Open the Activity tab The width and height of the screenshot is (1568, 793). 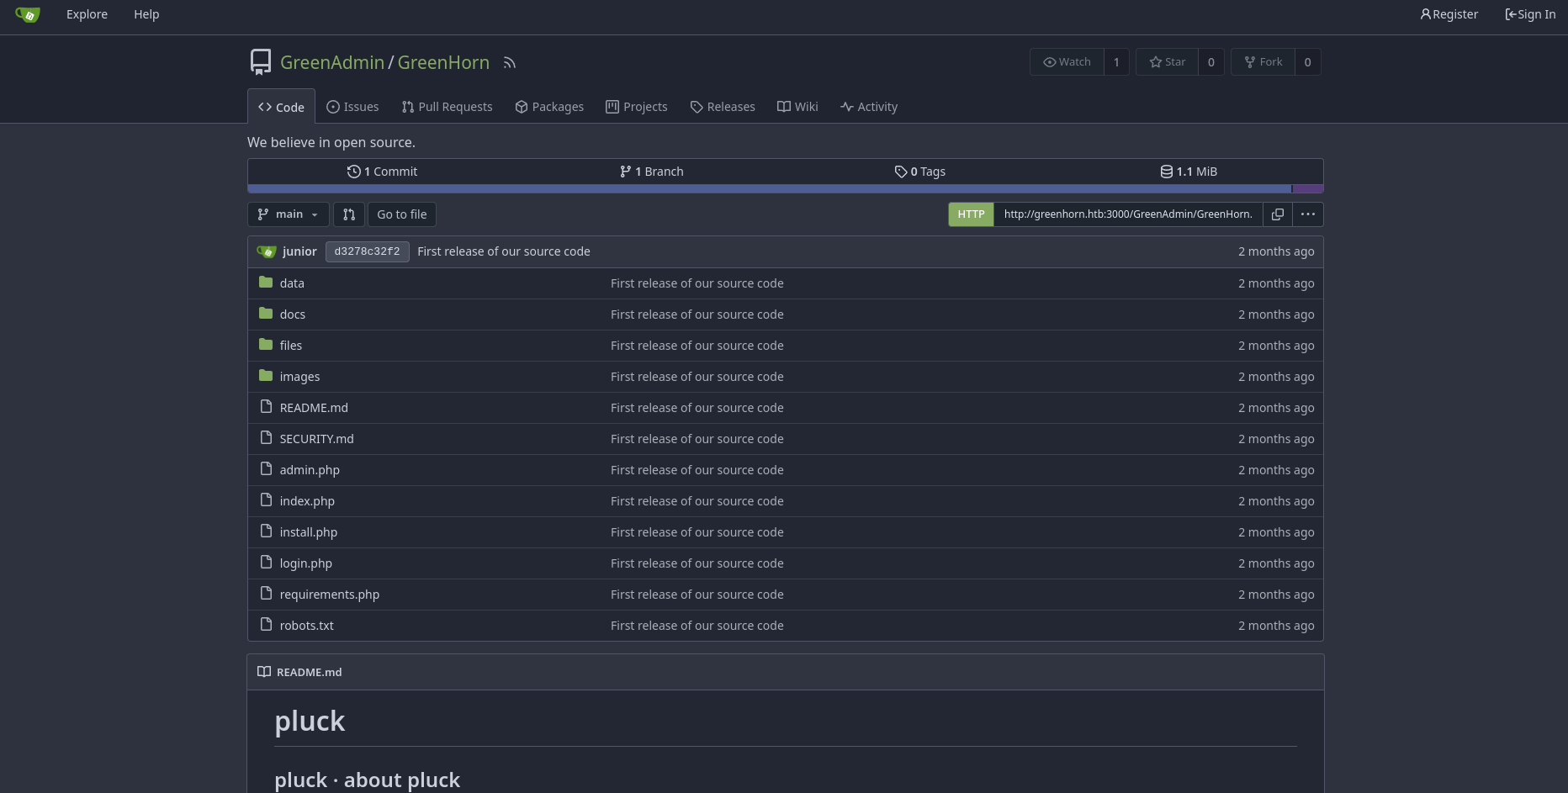869,107
